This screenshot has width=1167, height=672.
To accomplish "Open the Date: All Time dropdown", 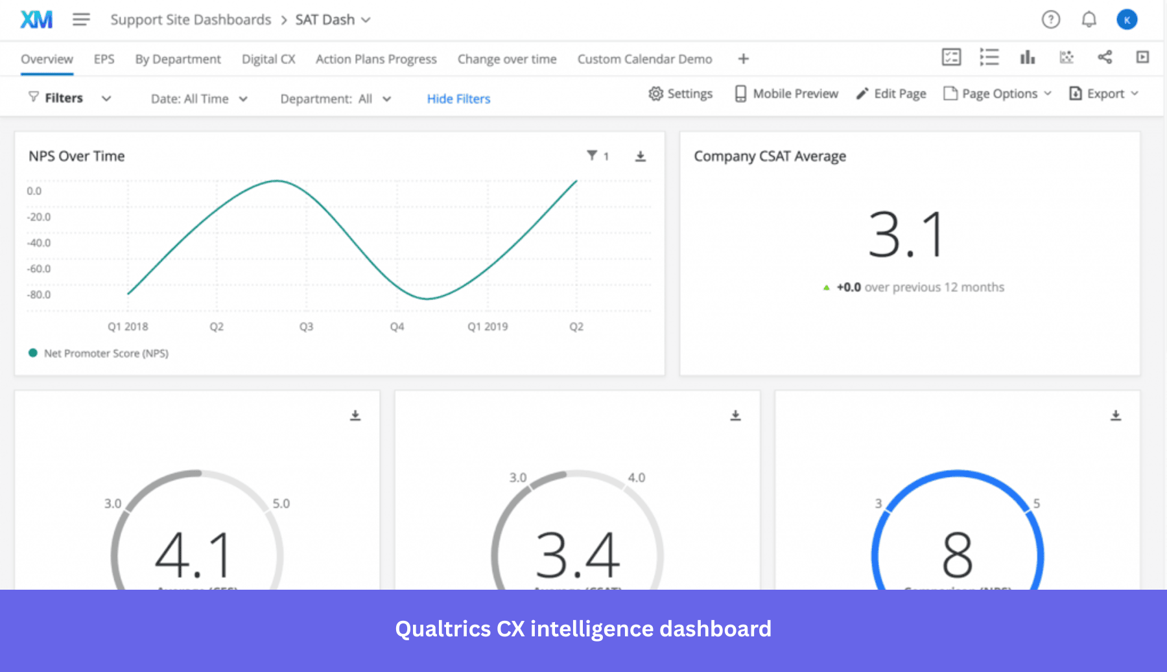I will 198,98.
